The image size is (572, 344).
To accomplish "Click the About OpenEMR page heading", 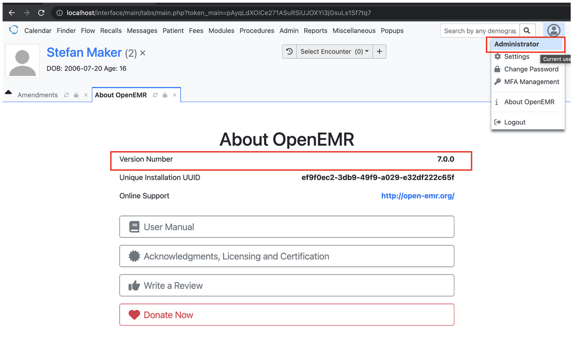I will tap(287, 140).
